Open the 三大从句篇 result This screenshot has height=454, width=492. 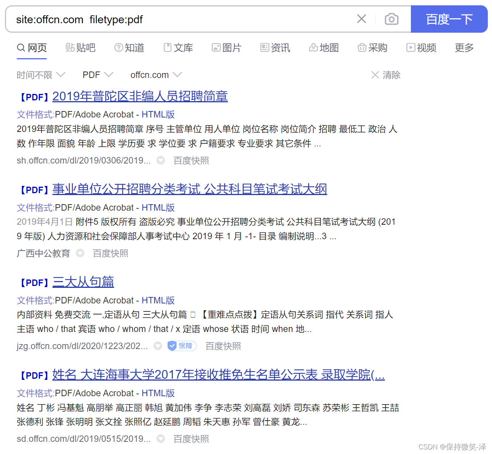pos(83,282)
